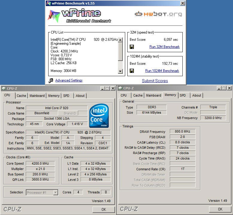This screenshot has width=233, height=215.
Task: Click the Command Rate 1T value
Action: coord(182,169)
